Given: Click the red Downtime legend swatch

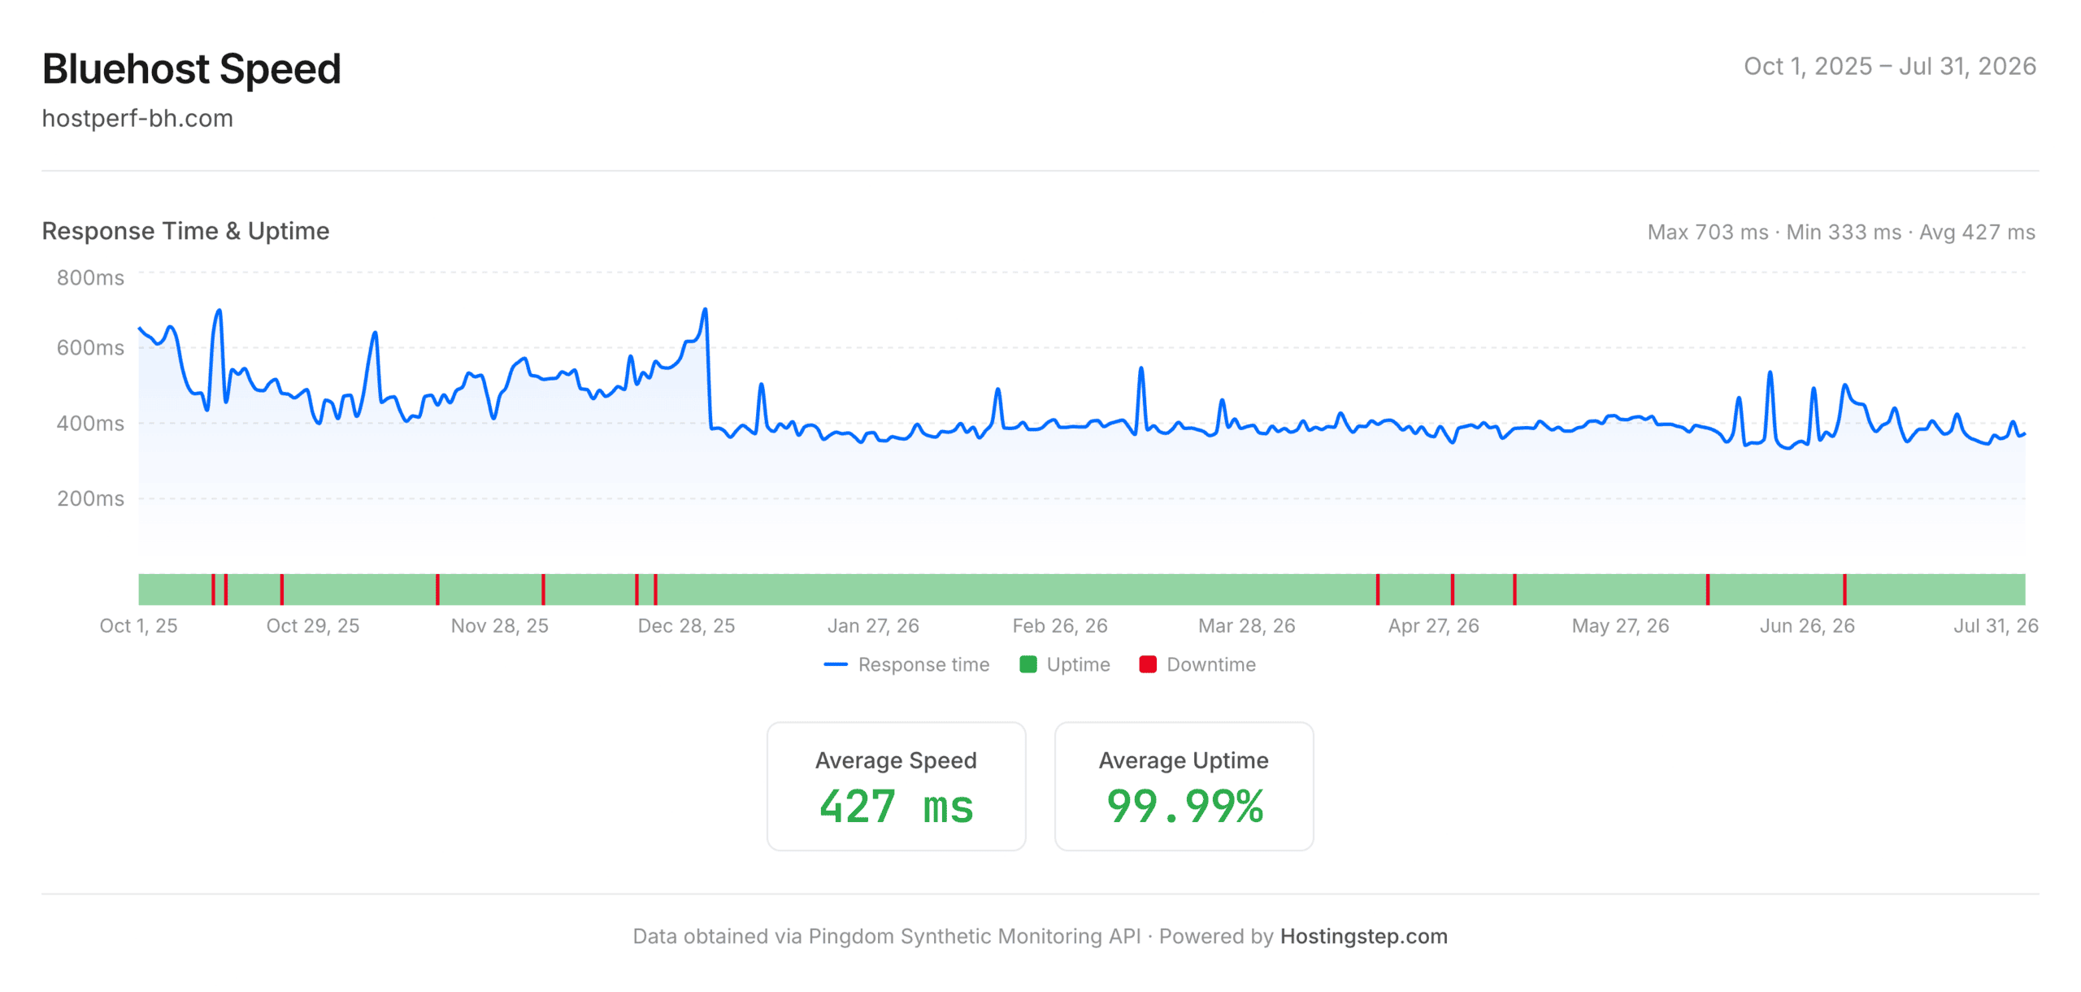Looking at the screenshot, I should [1147, 664].
